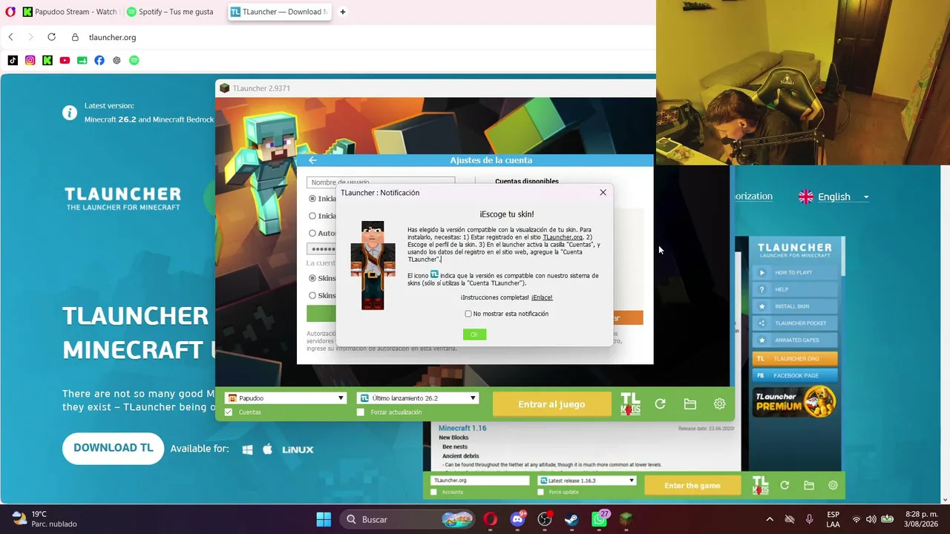Click the Opera menu logo
Viewport: 950px width, 534px height.
pyautogui.click(x=10, y=12)
